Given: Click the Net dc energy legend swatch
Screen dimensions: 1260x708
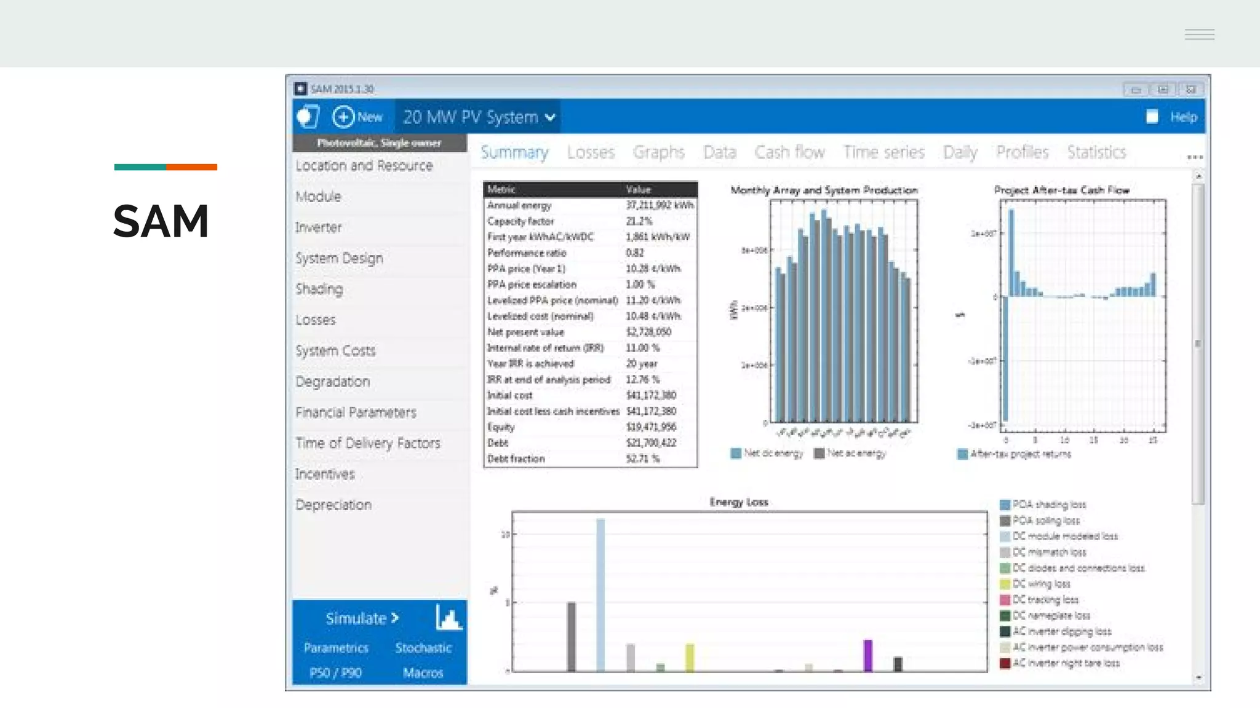Looking at the screenshot, I should [x=735, y=454].
